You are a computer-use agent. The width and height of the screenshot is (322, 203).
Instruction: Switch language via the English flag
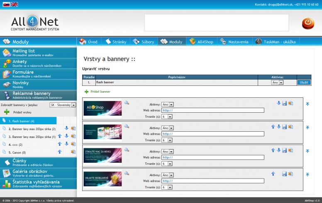pyautogui.click(x=15, y=5)
